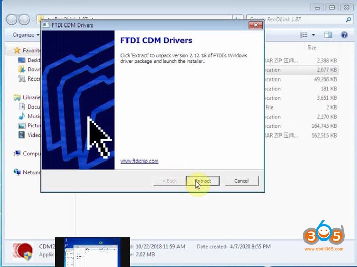Screen dimensions: 357x267
Task: Select the file row sized 2,077 KB
Action: coord(301,70)
